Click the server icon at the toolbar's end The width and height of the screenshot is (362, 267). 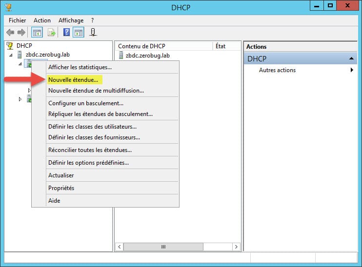pyautogui.click(x=93, y=33)
